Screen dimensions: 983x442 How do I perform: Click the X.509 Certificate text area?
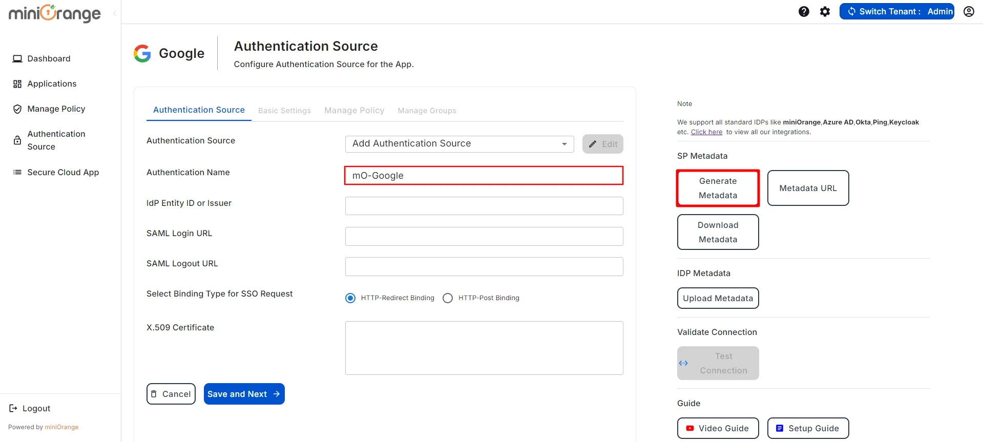(484, 348)
